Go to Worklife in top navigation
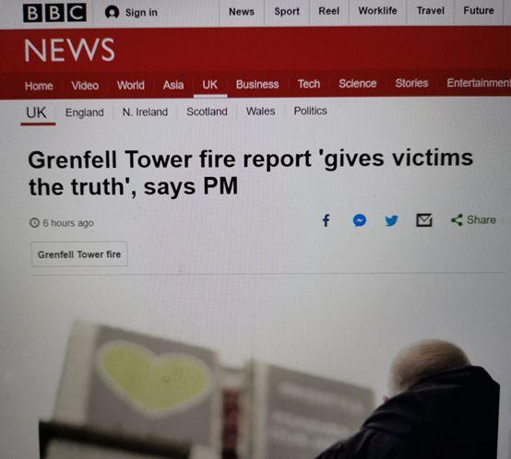This screenshot has height=459, width=511. [x=377, y=11]
